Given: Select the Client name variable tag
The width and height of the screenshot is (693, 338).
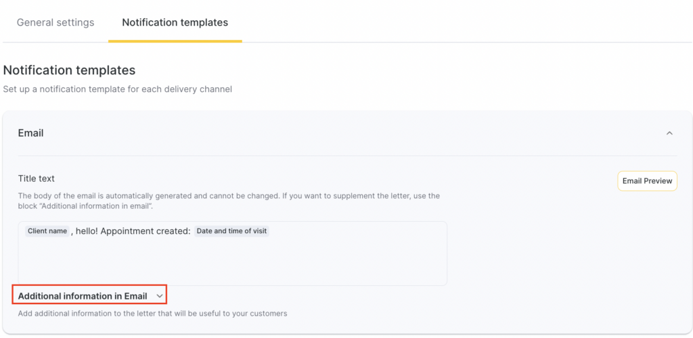Looking at the screenshot, I should click(x=47, y=231).
